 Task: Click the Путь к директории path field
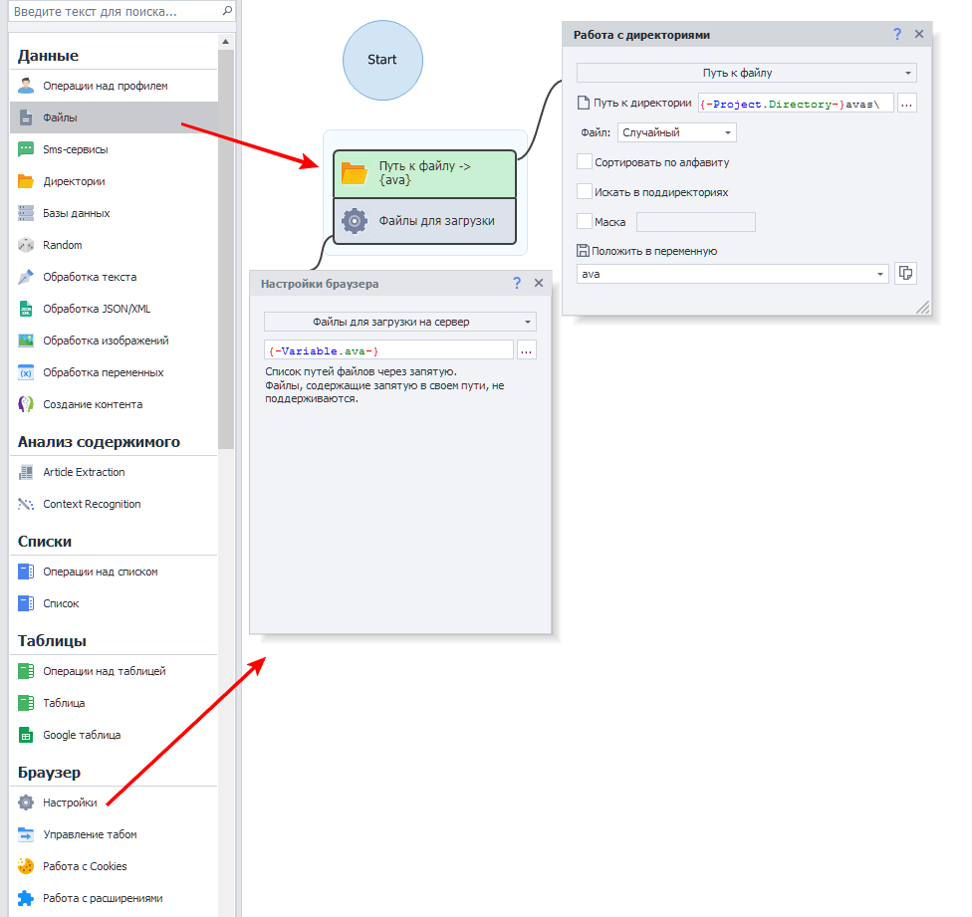(x=796, y=104)
